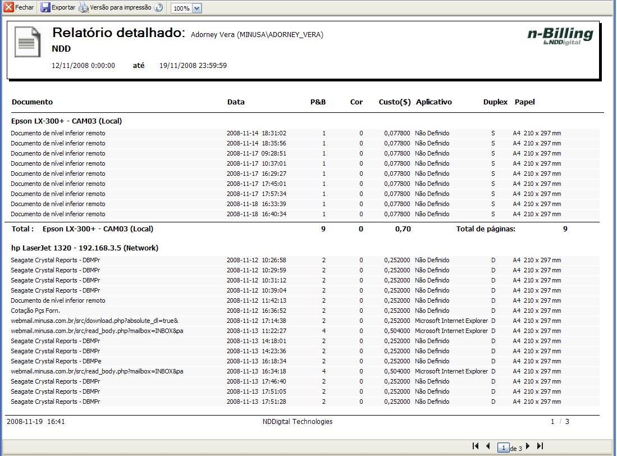Click the Exportar button label
Screen dimensions: 617x456
pos(63,7)
